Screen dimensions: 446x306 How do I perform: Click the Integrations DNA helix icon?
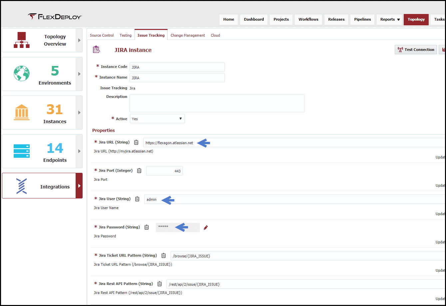tap(22, 186)
